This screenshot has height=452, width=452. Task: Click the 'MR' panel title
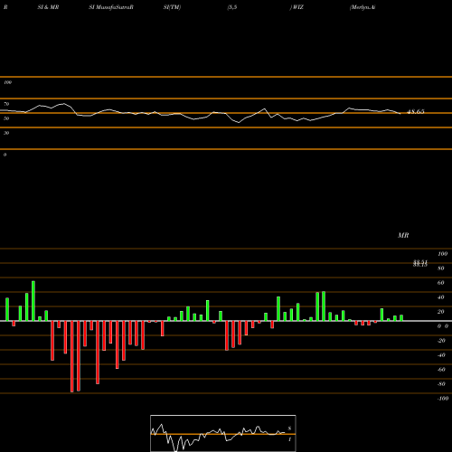click(x=403, y=235)
